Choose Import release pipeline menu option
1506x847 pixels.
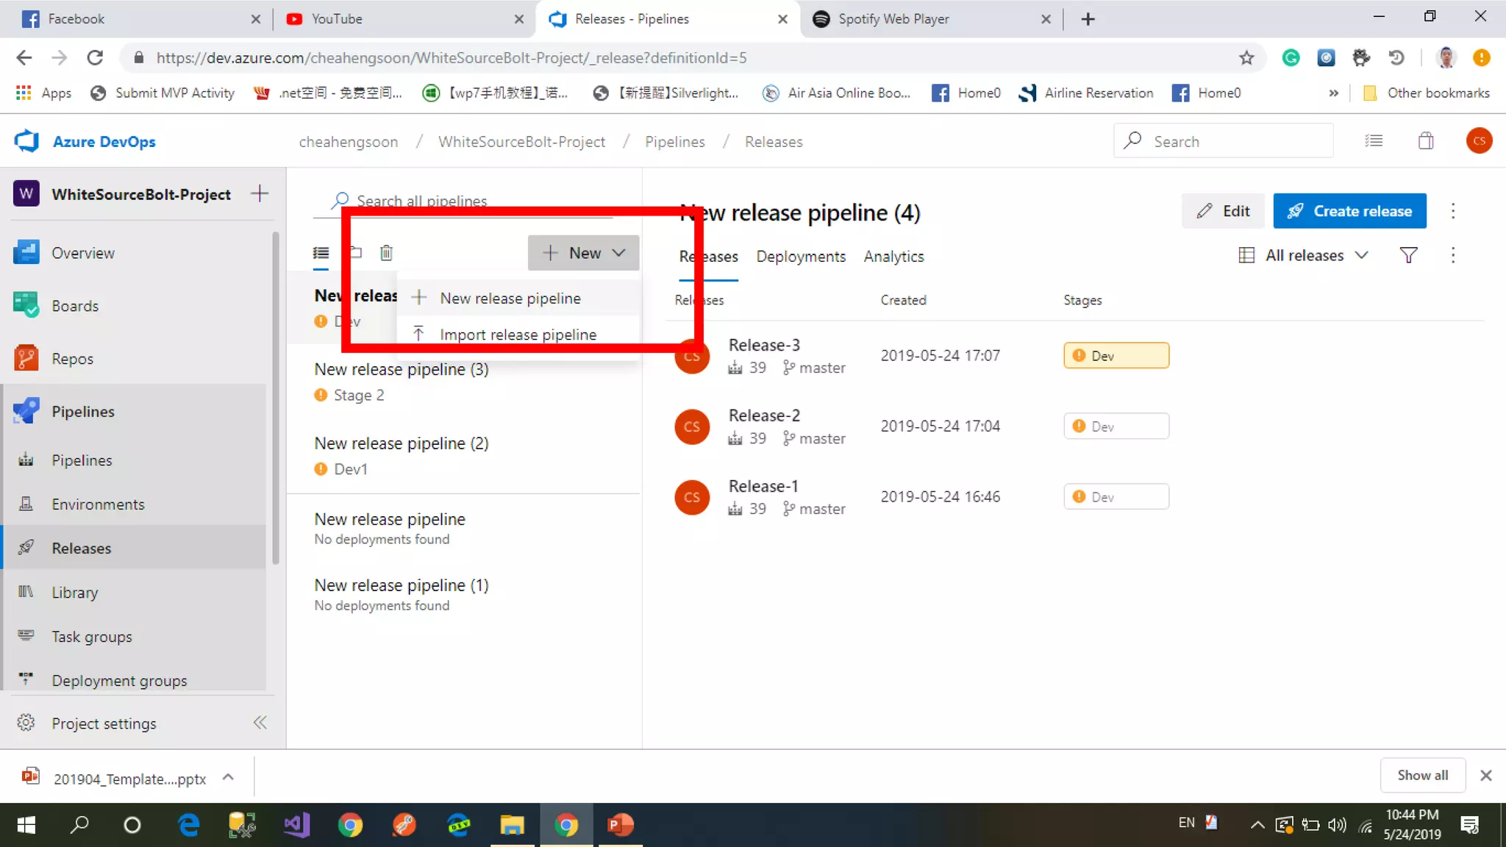coord(518,335)
